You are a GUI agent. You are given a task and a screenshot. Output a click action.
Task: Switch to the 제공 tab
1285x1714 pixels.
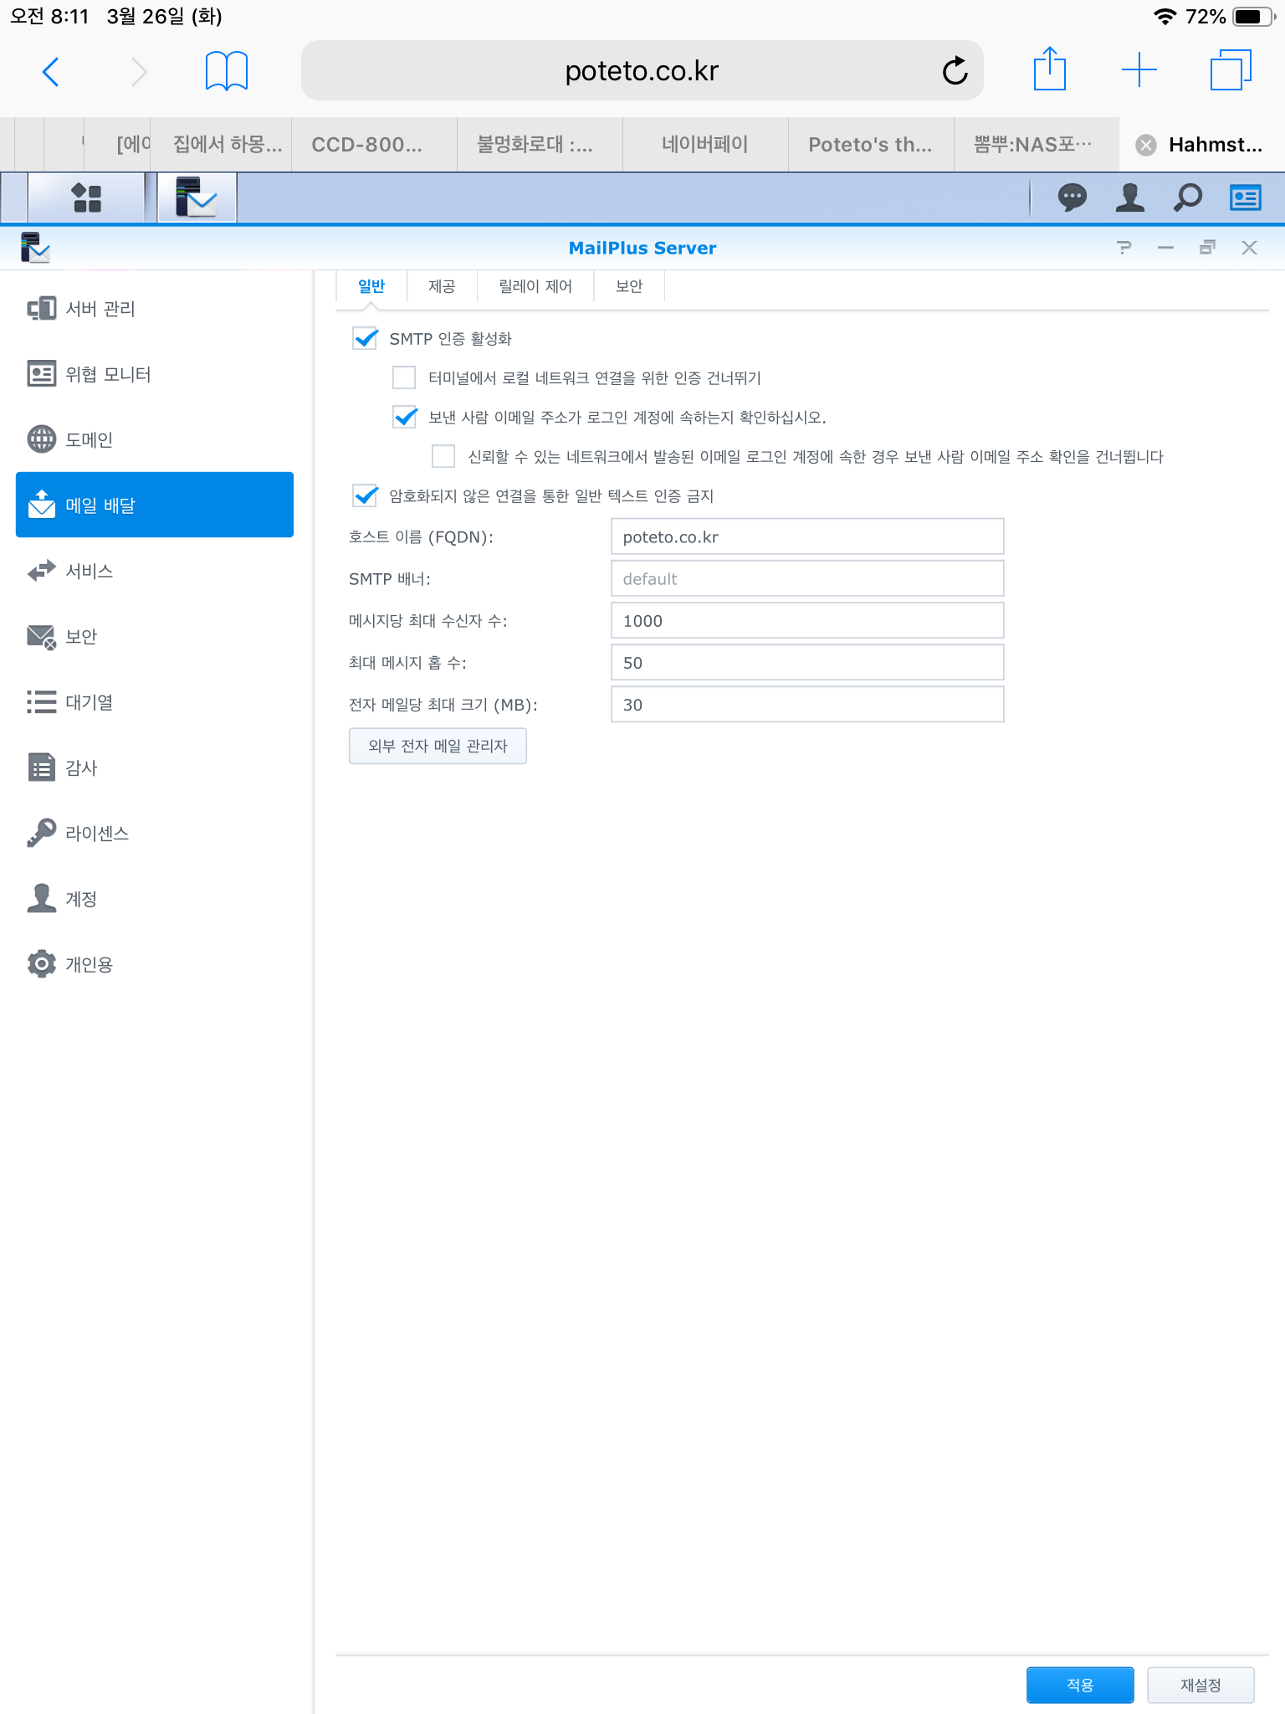pyautogui.click(x=441, y=286)
